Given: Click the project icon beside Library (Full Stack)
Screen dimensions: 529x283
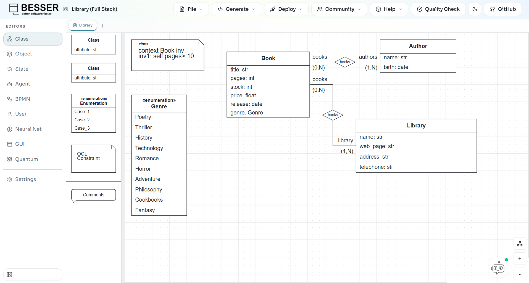Looking at the screenshot, I should [x=65, y=9].
